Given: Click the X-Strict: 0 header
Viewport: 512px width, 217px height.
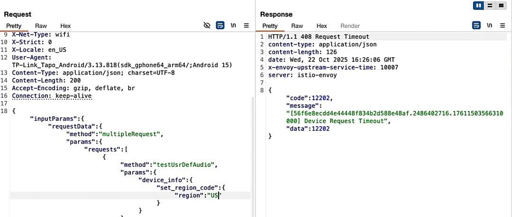Looking at the screenshot, I should [32, 42].
